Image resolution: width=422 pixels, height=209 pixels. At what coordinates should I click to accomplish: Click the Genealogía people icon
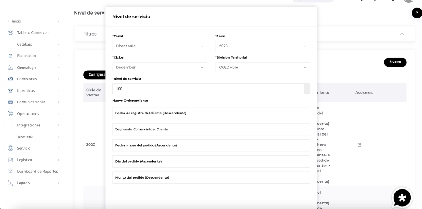(x=11, y=67)
